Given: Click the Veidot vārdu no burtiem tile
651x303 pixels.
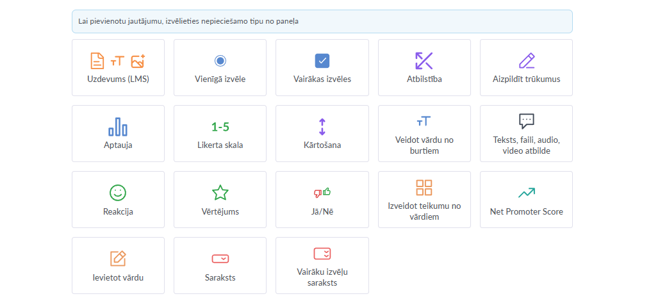Looking at the screenshot, I should pos(424,133).
